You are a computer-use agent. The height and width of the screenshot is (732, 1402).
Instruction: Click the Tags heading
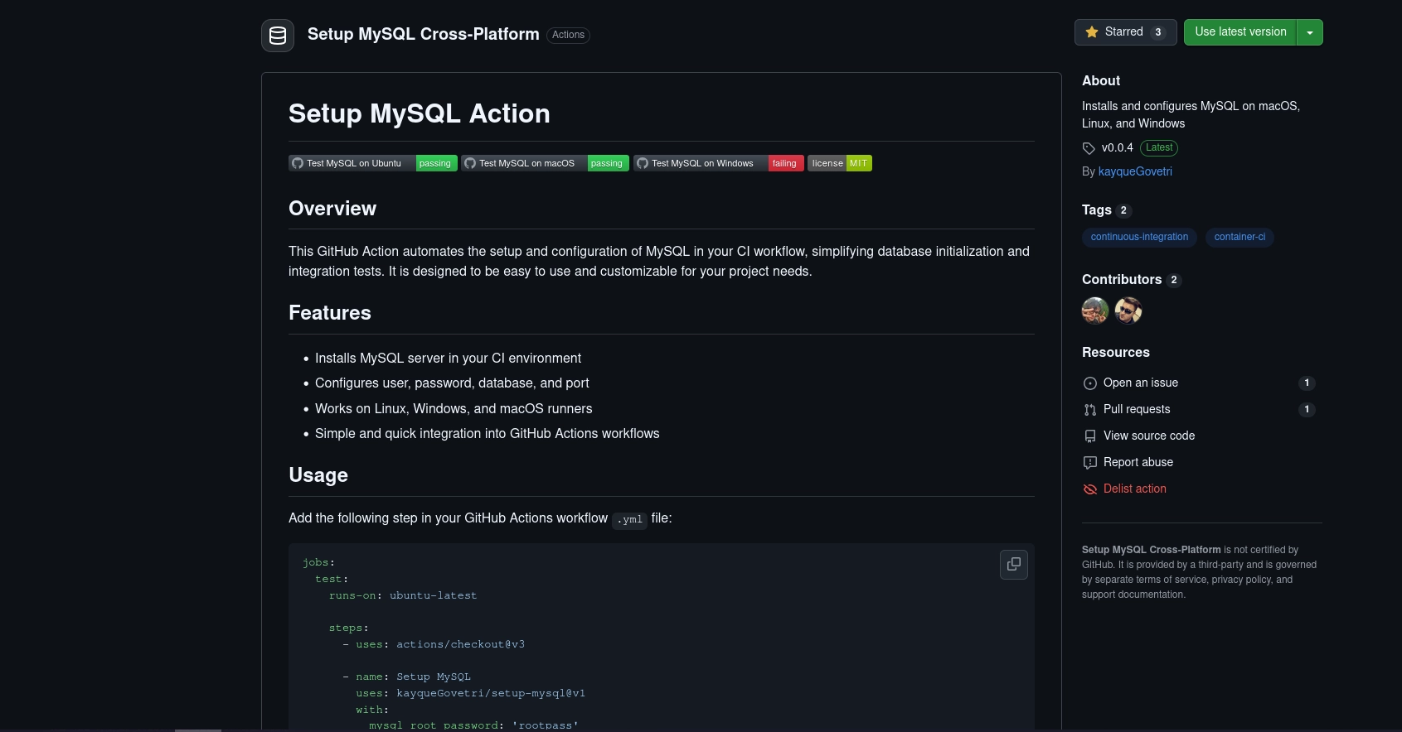pos(1096,210)
